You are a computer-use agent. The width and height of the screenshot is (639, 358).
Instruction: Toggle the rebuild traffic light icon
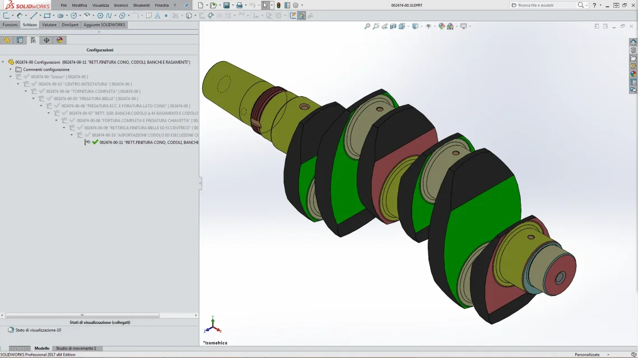(x=279, y=5)
